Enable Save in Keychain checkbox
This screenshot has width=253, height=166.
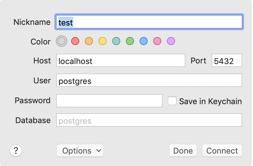[x=172, y=101]
